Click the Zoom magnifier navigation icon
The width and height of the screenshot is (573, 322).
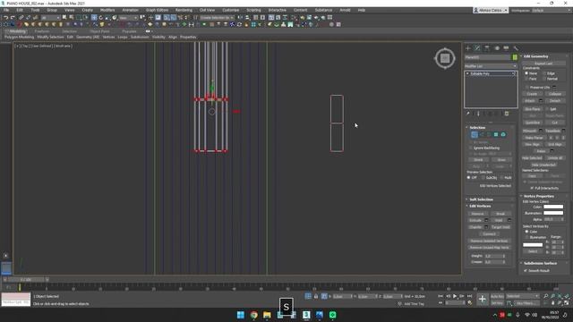click(x=545, y=296)
